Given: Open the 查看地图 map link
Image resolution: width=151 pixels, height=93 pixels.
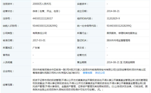Looking at the screenshot, I should pos(87,73).
